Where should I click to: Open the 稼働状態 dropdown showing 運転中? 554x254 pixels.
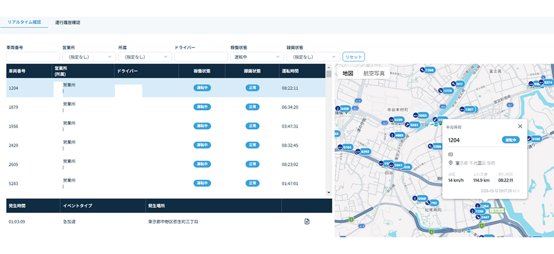(256, 57)
